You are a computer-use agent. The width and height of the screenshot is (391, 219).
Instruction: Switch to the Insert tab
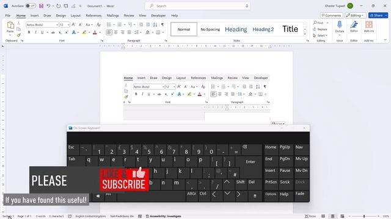tap(34, 15)
